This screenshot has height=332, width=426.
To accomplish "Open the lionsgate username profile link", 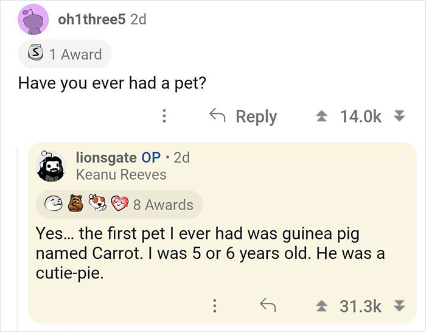I will coord(106,157).
